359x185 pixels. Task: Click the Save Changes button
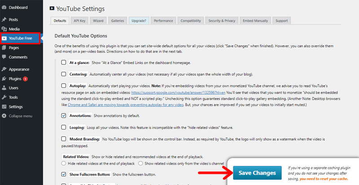click(257, 173)
